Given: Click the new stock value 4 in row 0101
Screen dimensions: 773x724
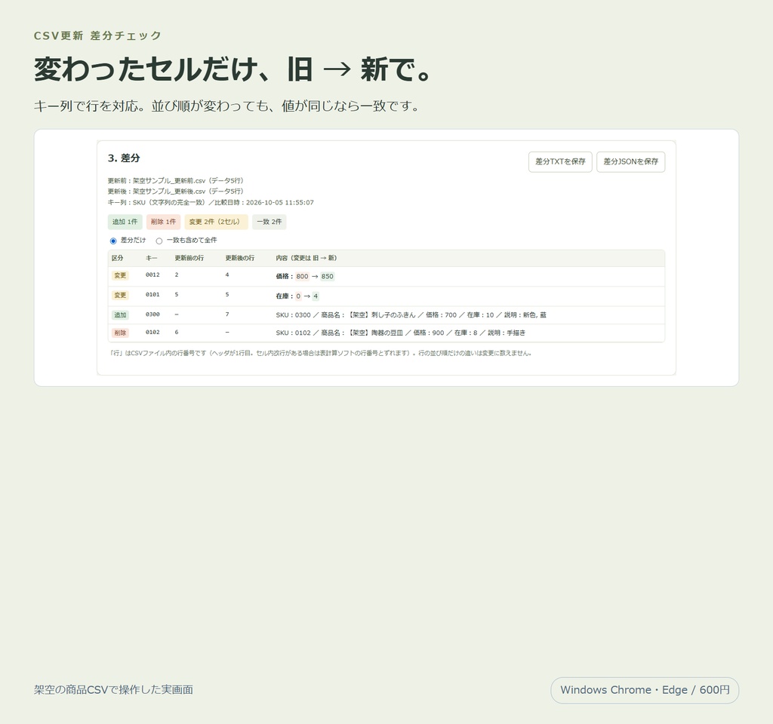Looking at the screenshot, I should tap(316, 296).
